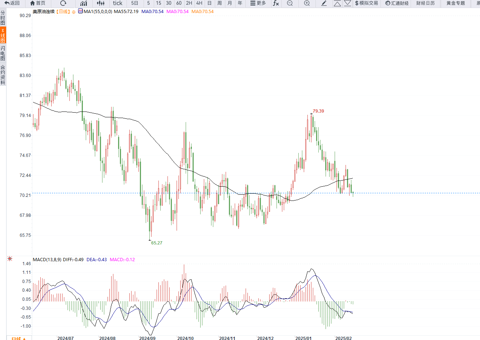Screen dimensions: 480x340
Task: Open the 更多 more menu
Action: point(258,3)
